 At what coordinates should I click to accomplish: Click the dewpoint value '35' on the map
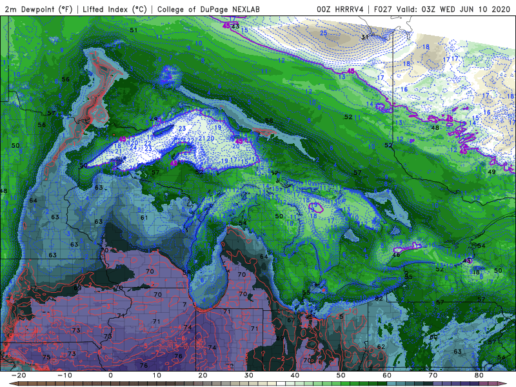409,277
